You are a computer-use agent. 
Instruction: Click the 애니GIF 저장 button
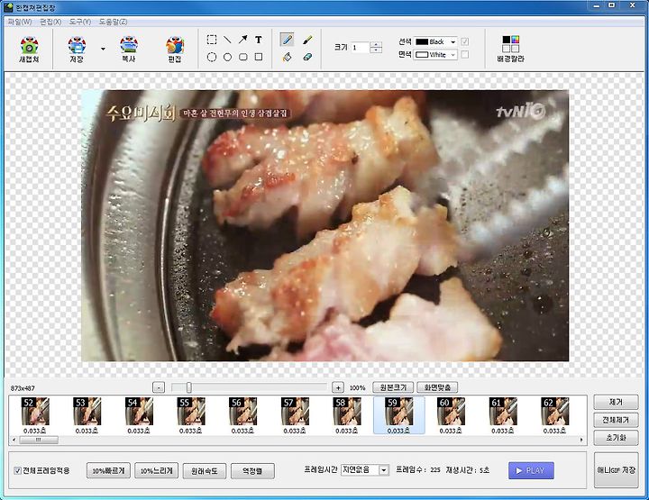616,470
